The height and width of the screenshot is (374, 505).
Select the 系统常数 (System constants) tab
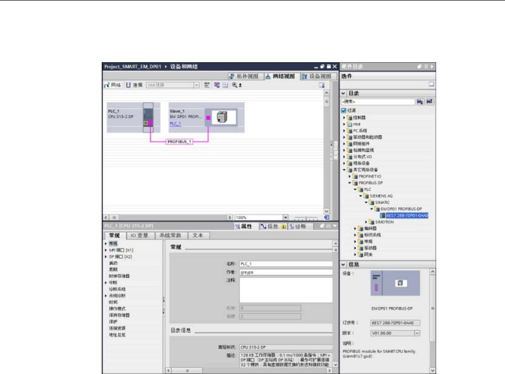click(x=171, y=236)
